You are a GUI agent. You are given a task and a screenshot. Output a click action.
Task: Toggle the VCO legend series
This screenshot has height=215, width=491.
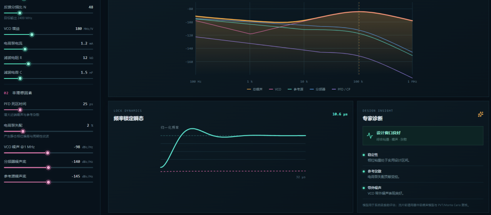[275, 89]
